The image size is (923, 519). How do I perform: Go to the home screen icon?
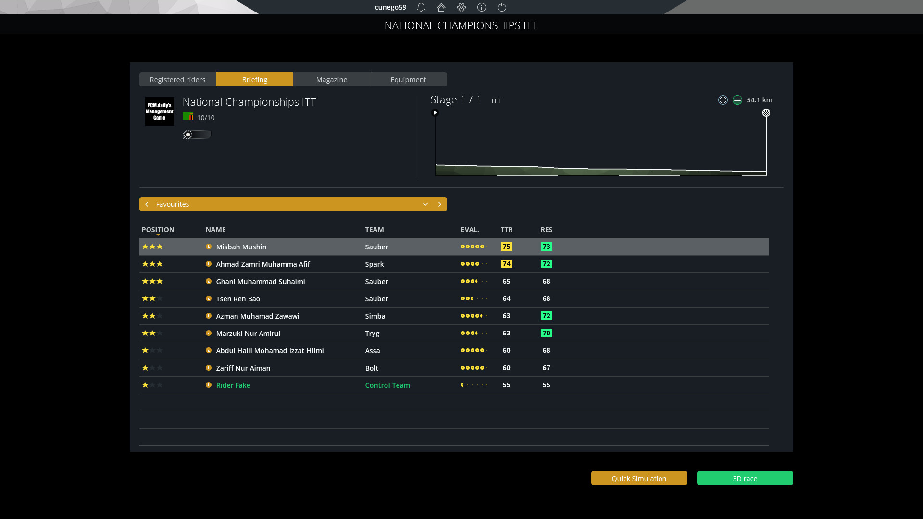coord(441,7)
